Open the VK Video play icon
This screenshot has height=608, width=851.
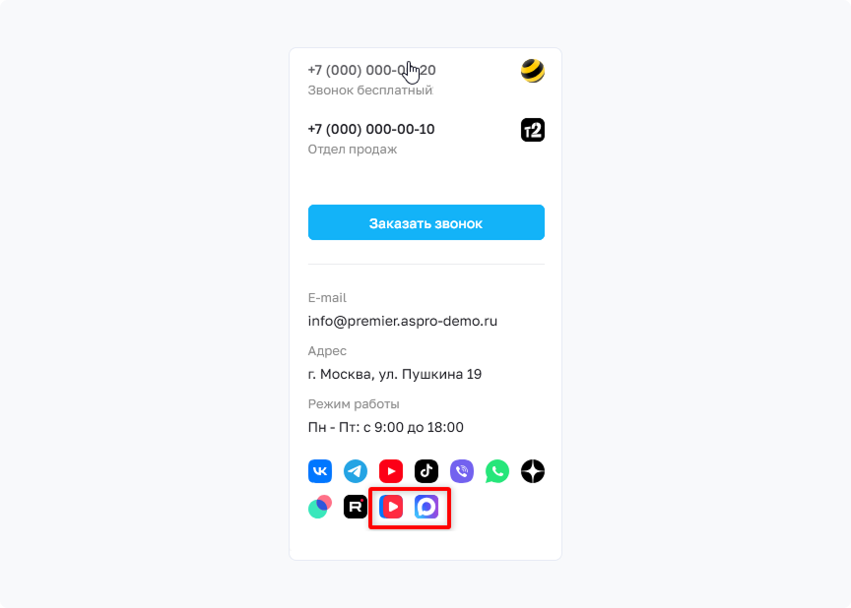[391, 507]
